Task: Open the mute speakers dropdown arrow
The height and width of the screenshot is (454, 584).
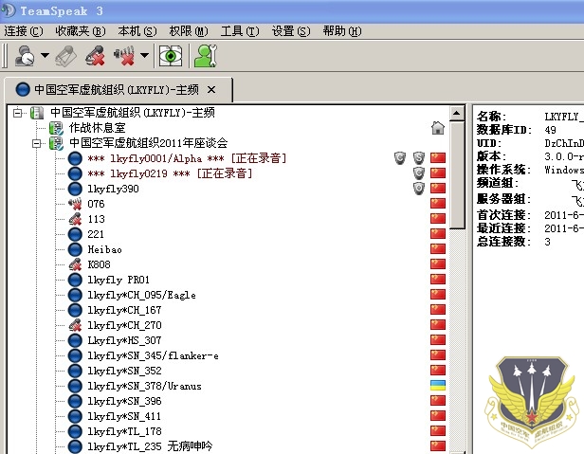Action: pos(144,56)
